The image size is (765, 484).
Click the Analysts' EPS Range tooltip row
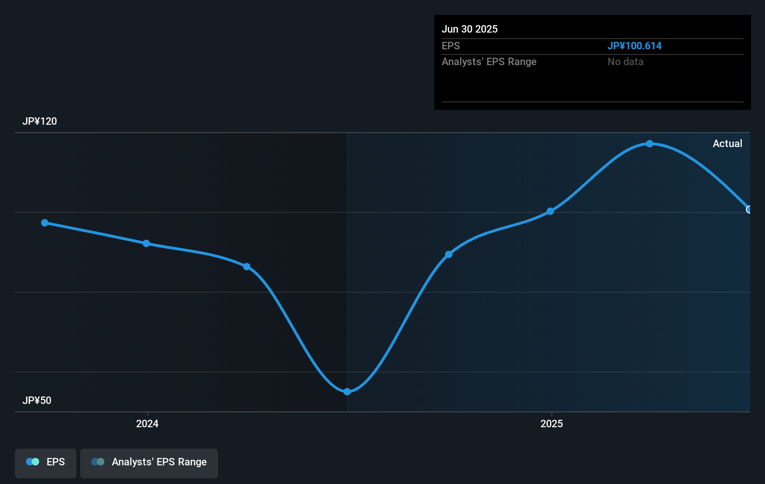[x=512, y=61]
